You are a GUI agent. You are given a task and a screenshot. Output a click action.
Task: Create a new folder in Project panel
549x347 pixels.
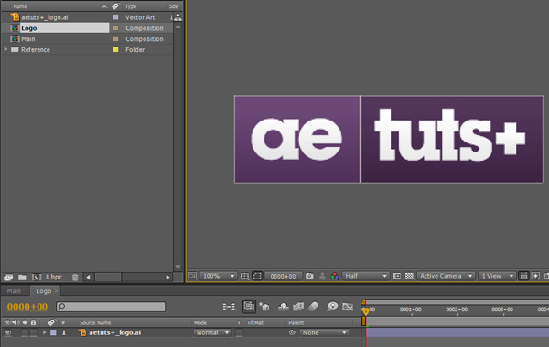pos(22,277)
